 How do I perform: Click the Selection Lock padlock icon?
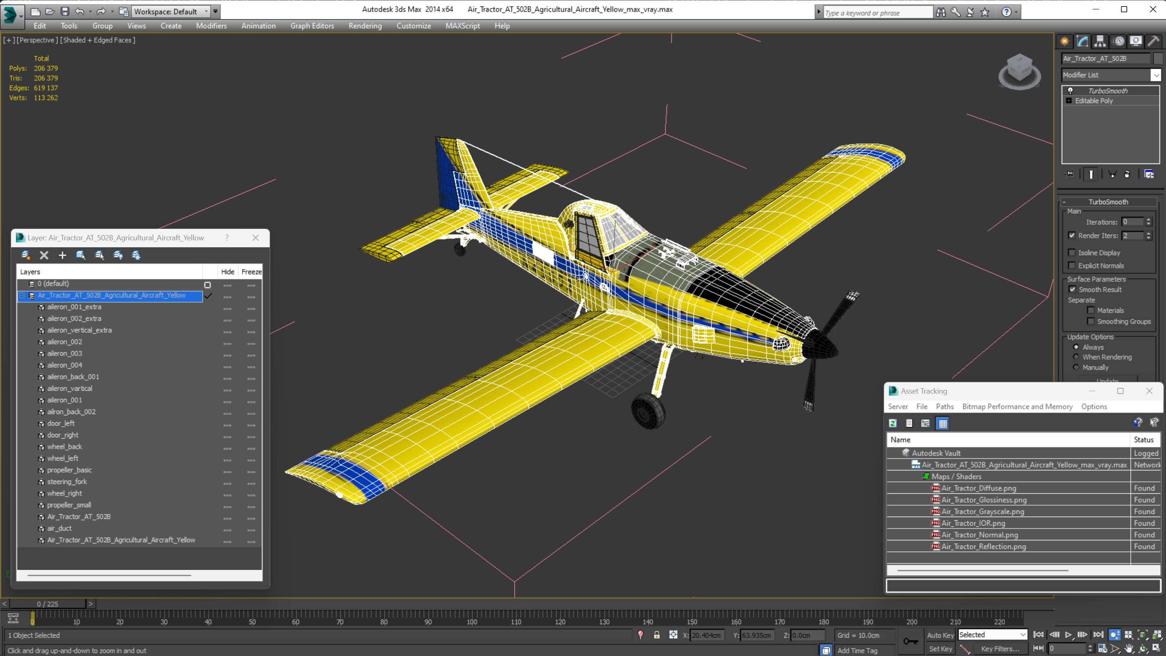pyautogui.click(x=656, y=635)
